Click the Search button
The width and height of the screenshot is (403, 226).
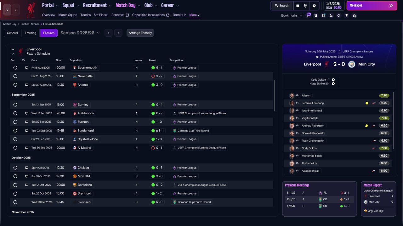point(282,6)
